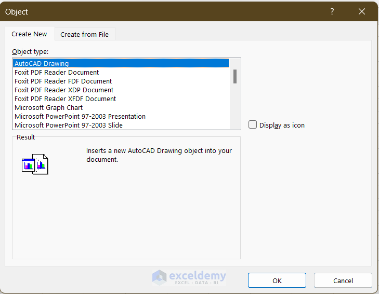Close the Object dialog
The height and width of the screenshot is (294, 379).
tap(362, 11)
